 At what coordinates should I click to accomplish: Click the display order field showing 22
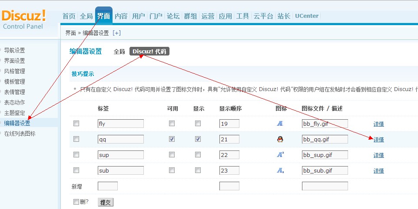point(229,155)
